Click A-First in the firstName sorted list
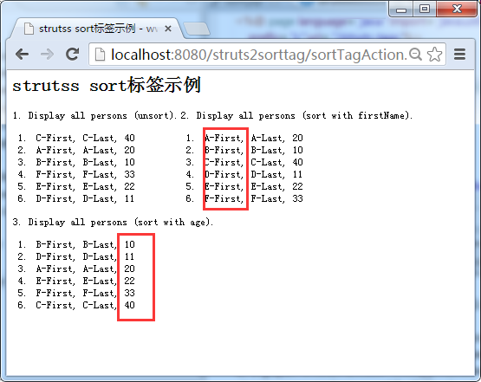This screenshot has width=481, height=382. pyautogui.click(x=224, y=138)
